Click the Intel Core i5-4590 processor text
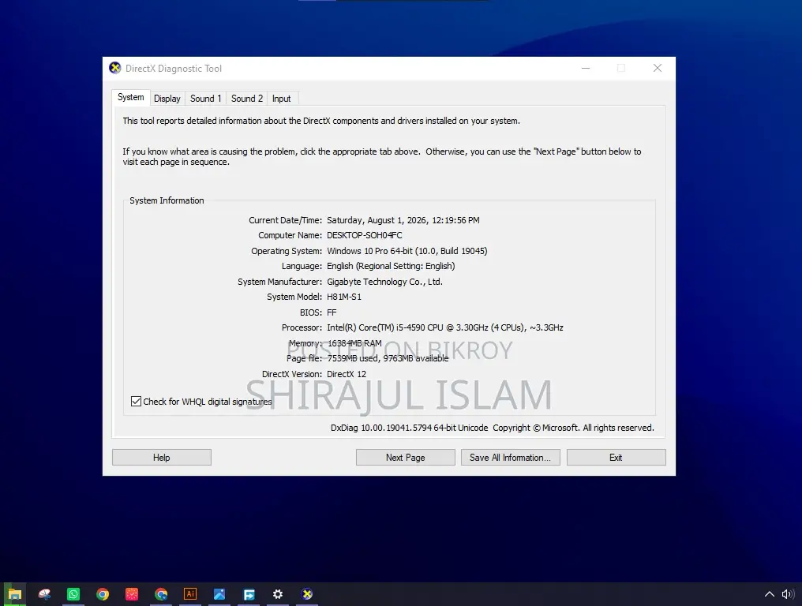 click(x=445, y=327)
